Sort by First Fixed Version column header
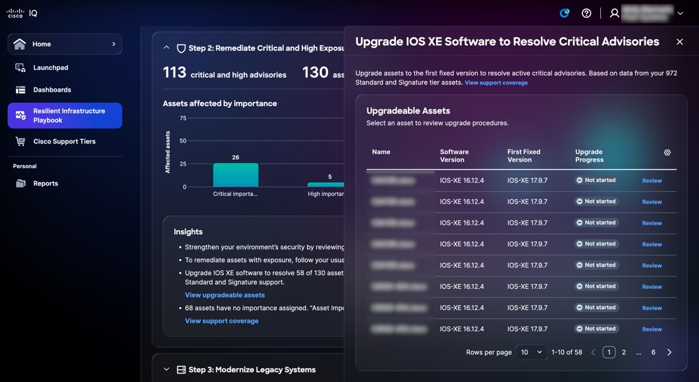The height and width of the screenshot is (382, 699). [524, 156]
